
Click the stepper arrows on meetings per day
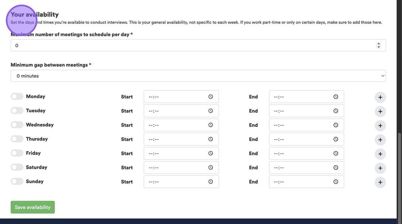coord(378,45)
